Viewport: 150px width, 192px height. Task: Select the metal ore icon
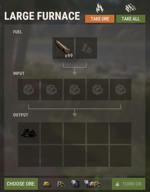[61, 184]
